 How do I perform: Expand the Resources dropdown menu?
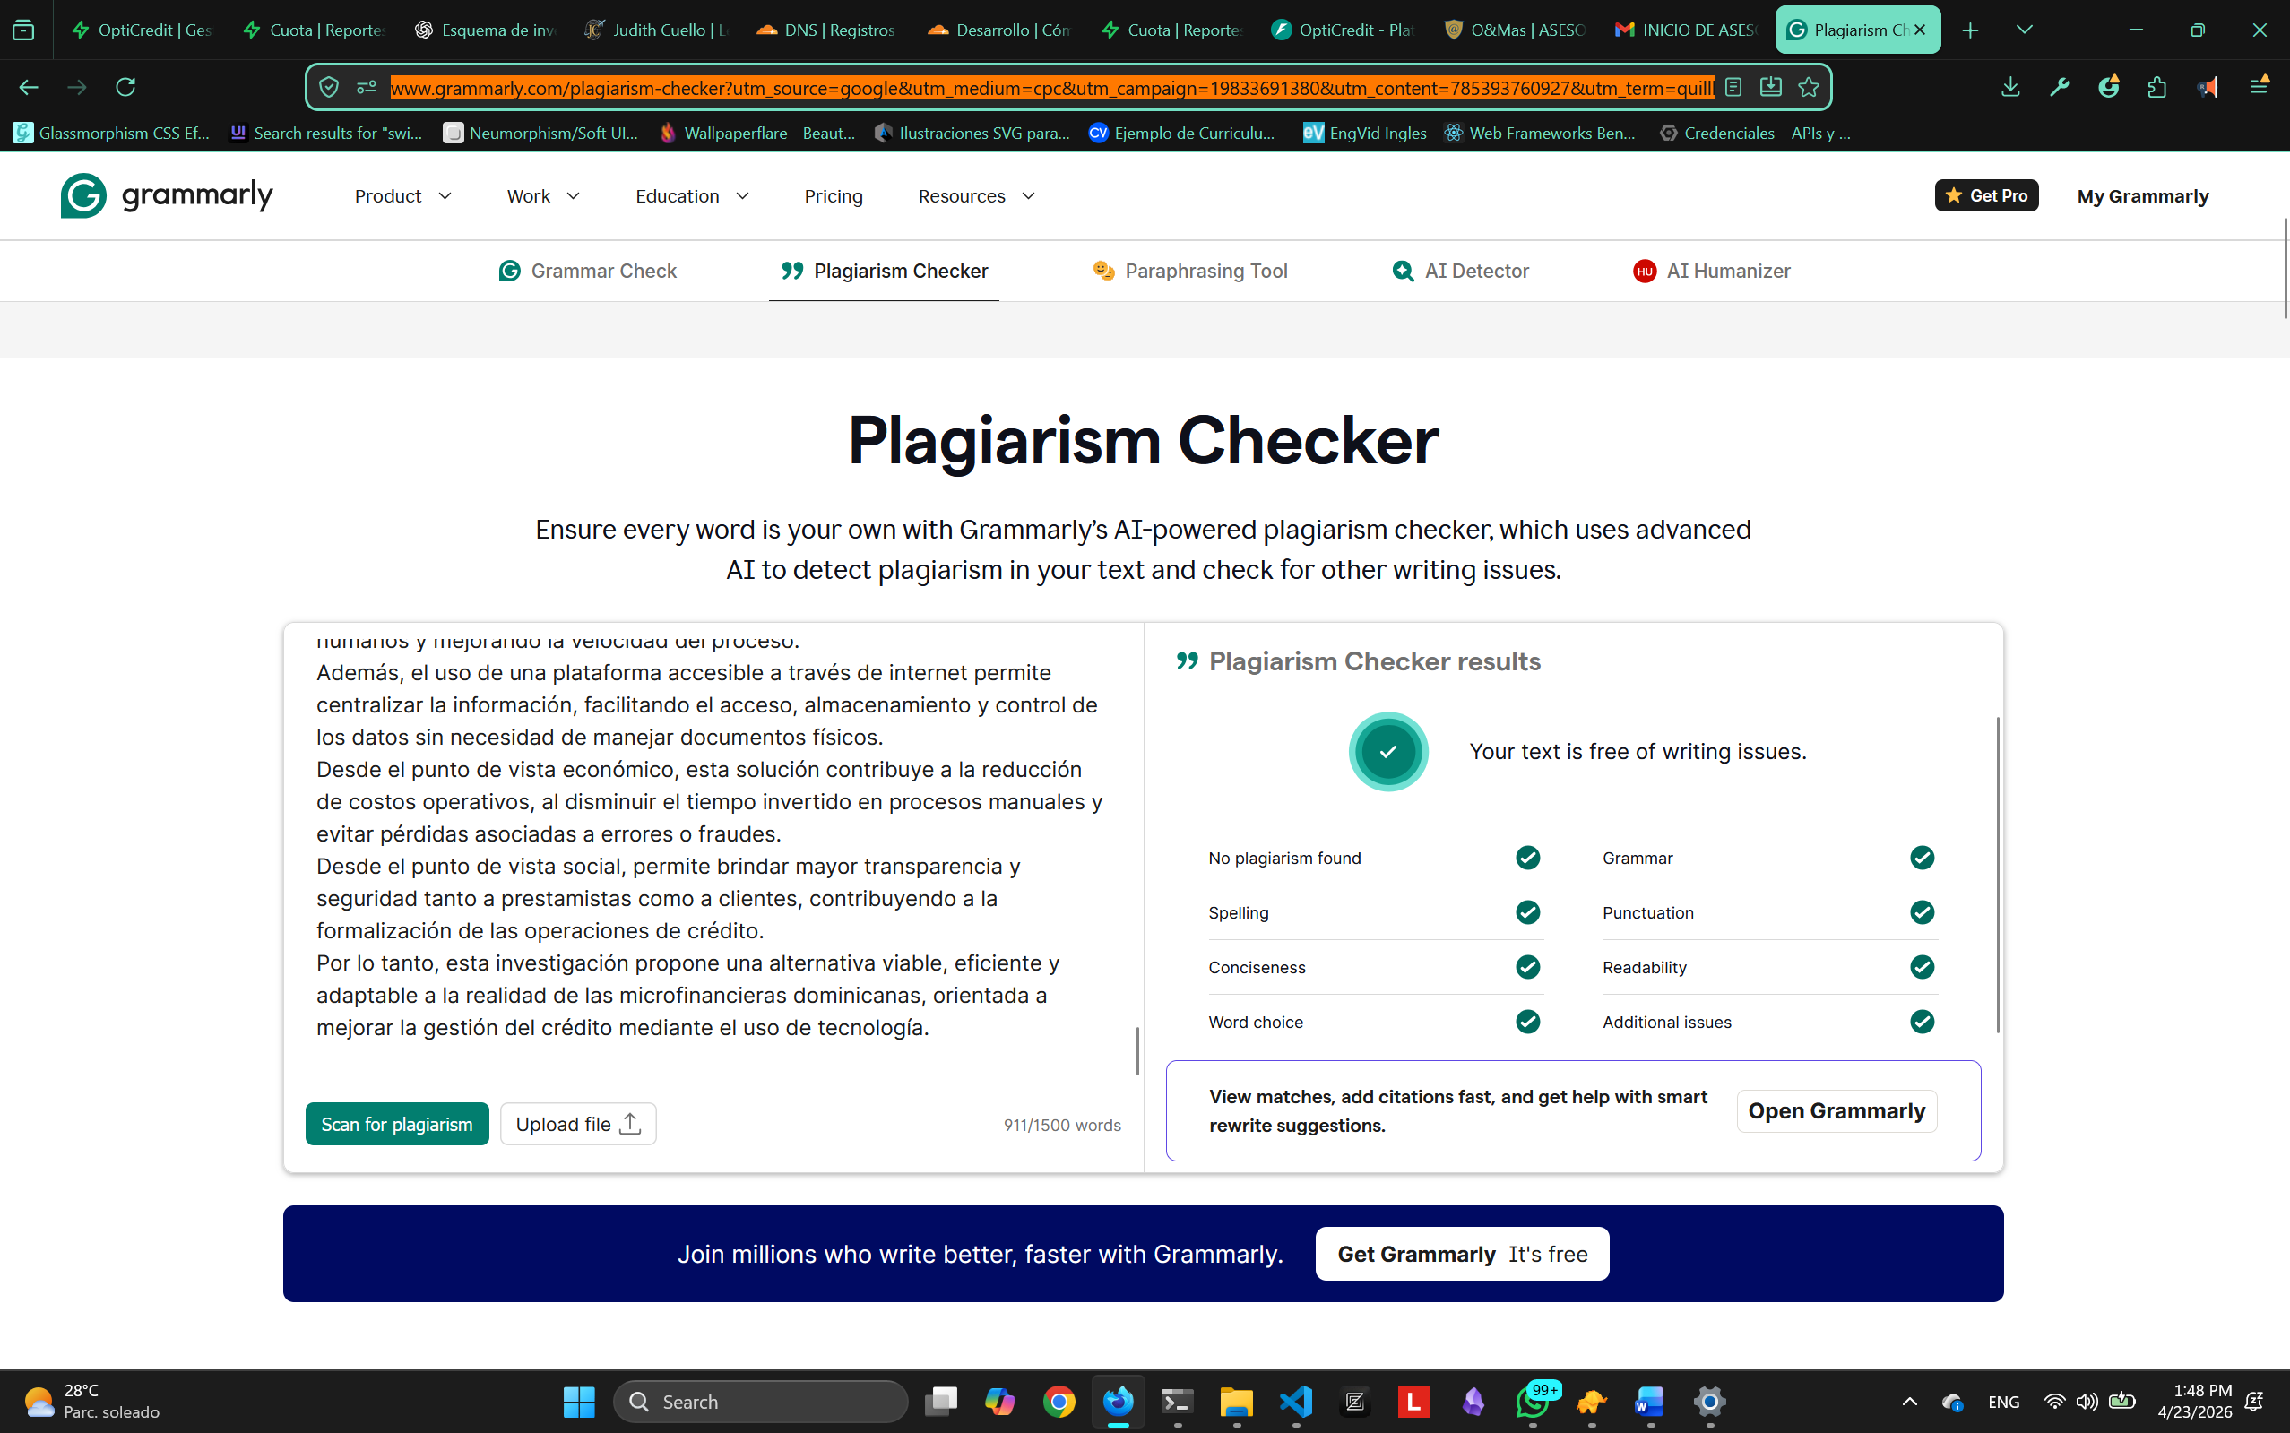tap(976, 196)
